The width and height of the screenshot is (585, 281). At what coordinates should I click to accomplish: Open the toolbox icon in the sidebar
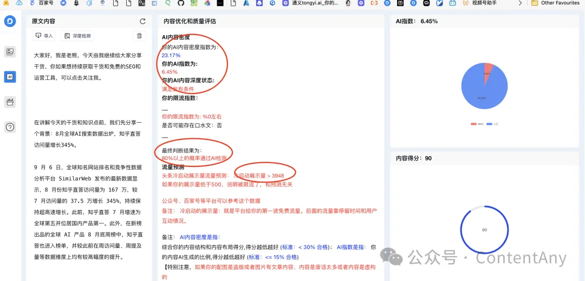10,102
